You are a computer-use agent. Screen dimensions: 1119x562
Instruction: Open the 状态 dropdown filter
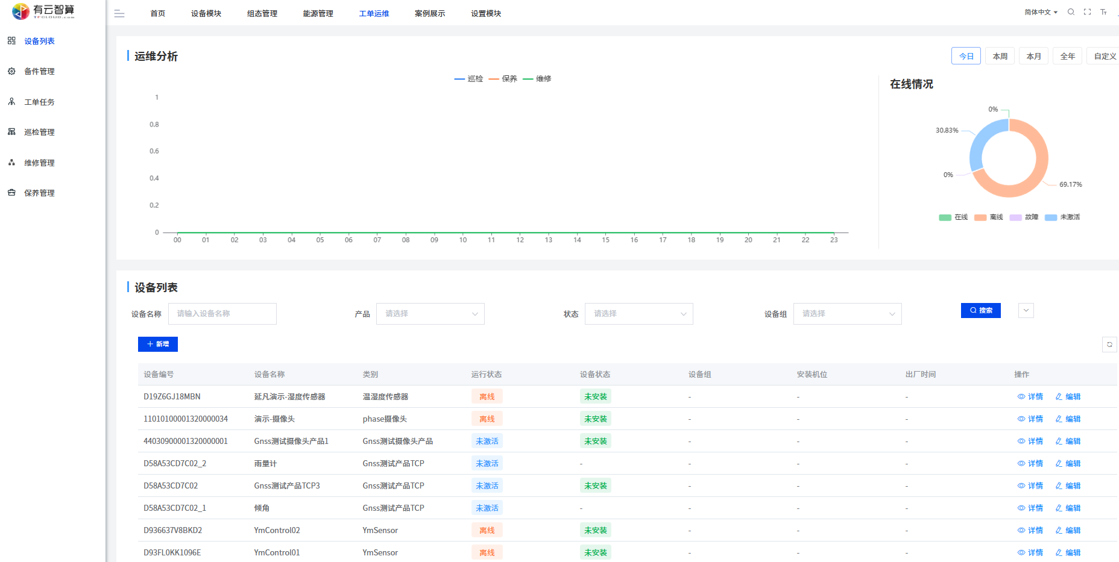pyautogui.click(x=638, y=314)
